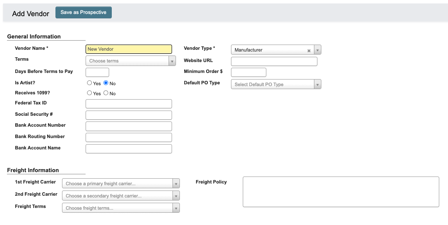
Task: Click the Federal Tax ID field
Action: [x=129, y=104]
